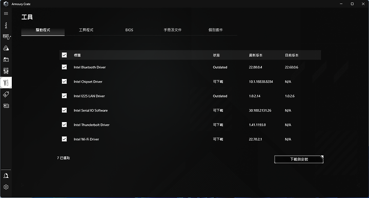Select the Intel I225 LAN Driver title
Viewport: 369px width, 198px height.
89,96
